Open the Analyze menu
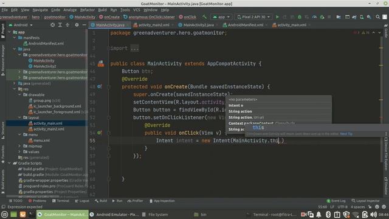The width and height of the screenshot is (389, 219). [70, 10]
